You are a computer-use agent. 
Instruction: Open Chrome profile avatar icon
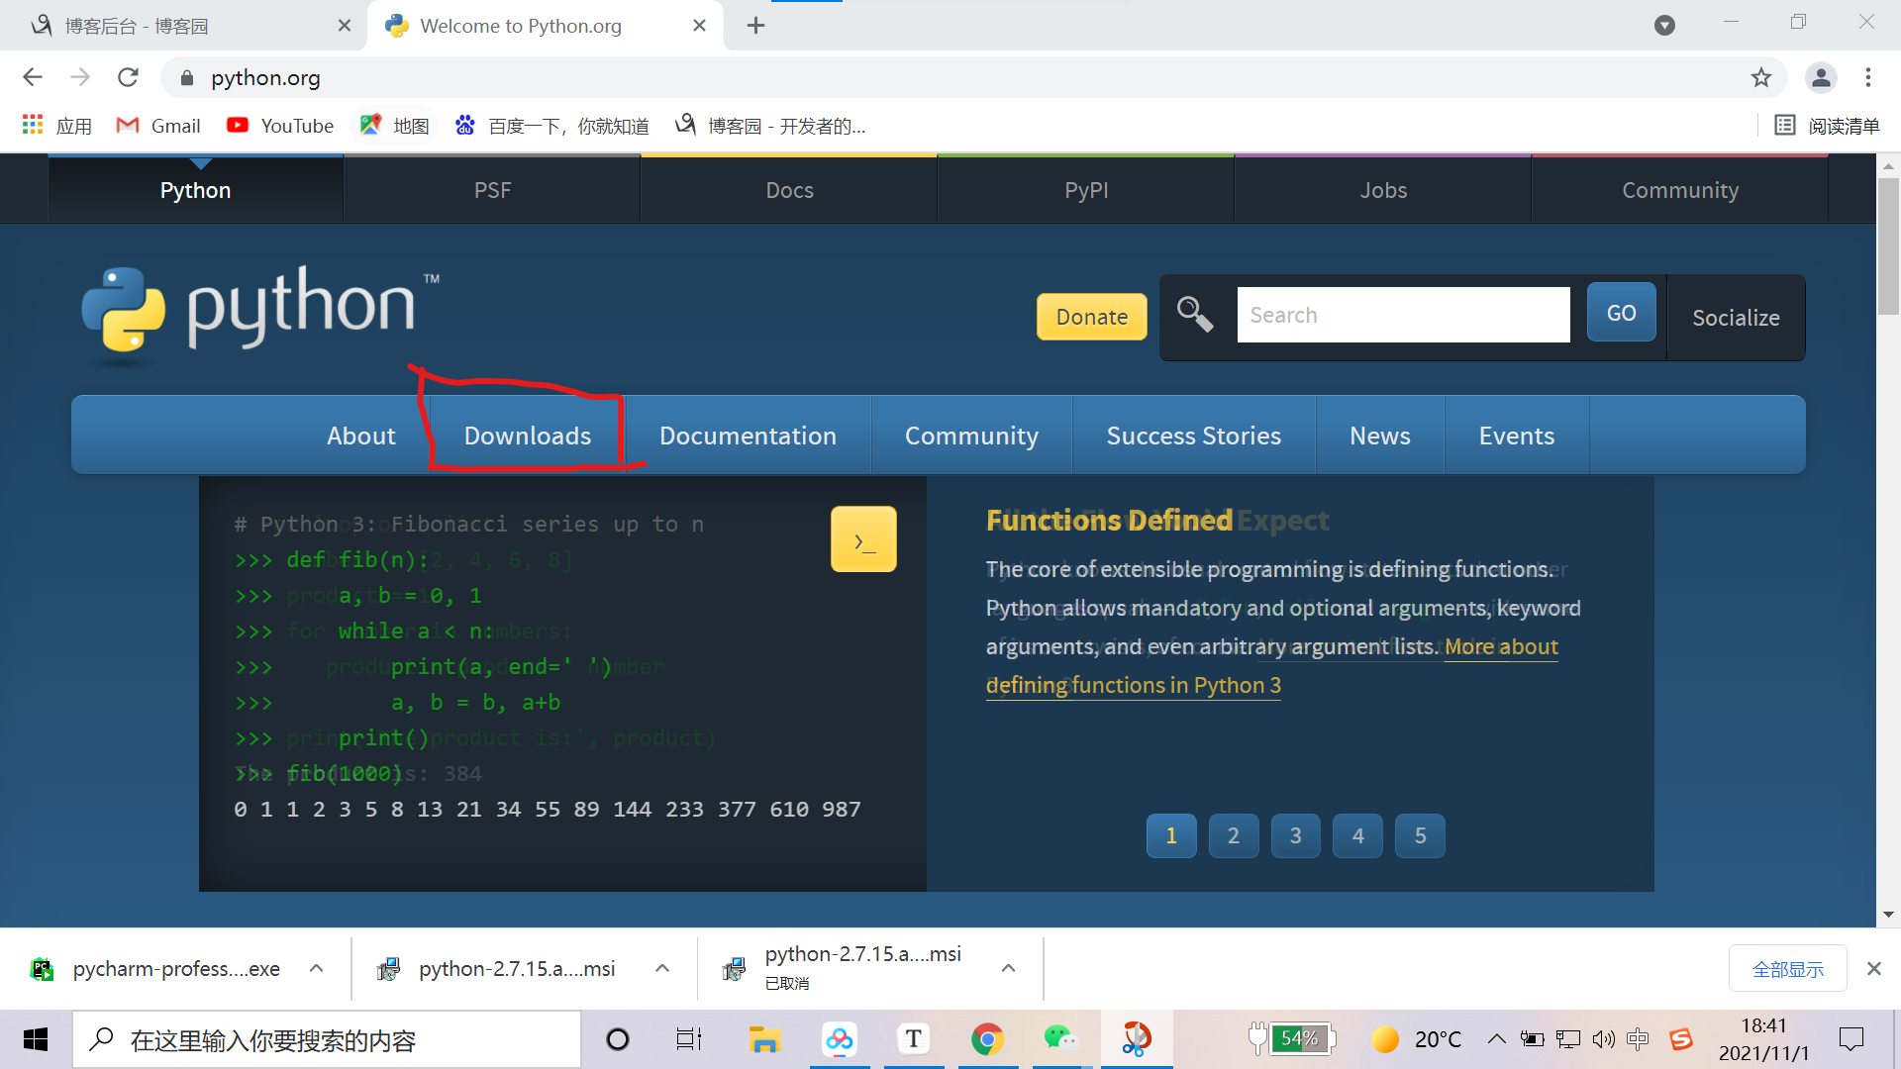[x=1821, y=77]
